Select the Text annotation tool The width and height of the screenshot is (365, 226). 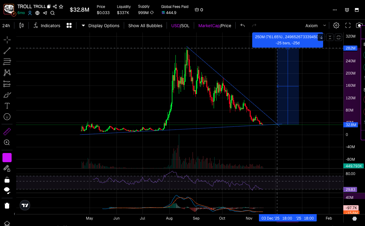7,106
